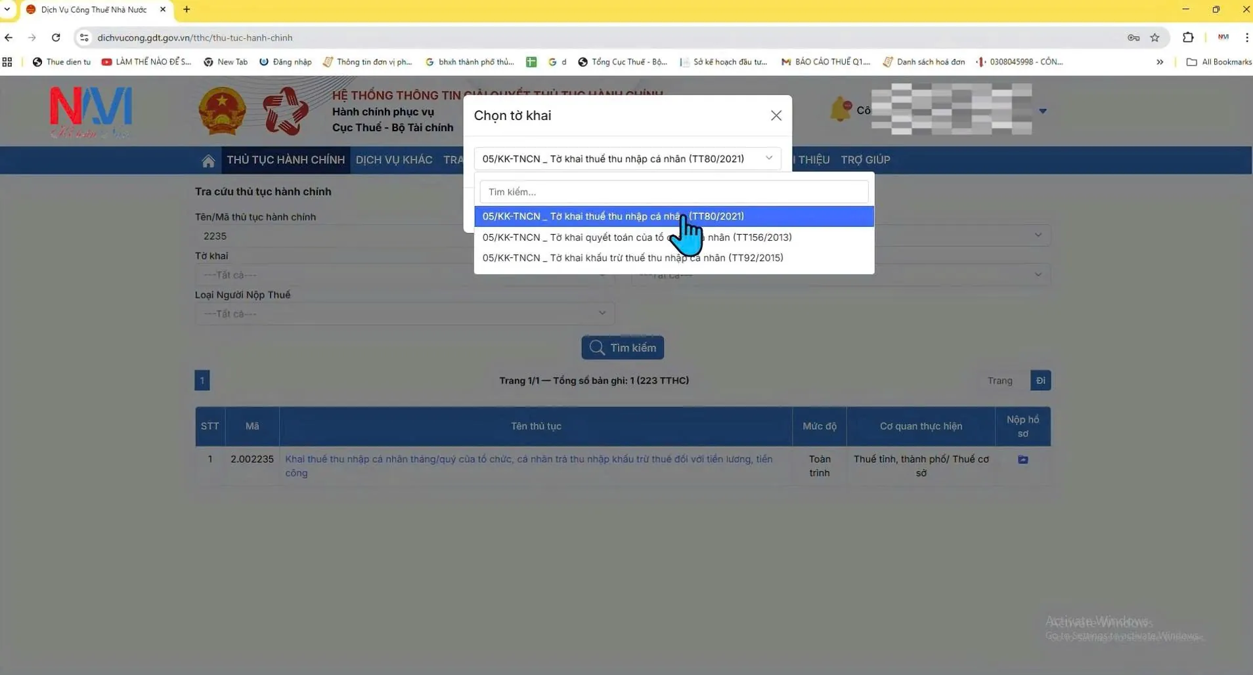Click the Tìm kiếm field in dropdown

(673, 192)
